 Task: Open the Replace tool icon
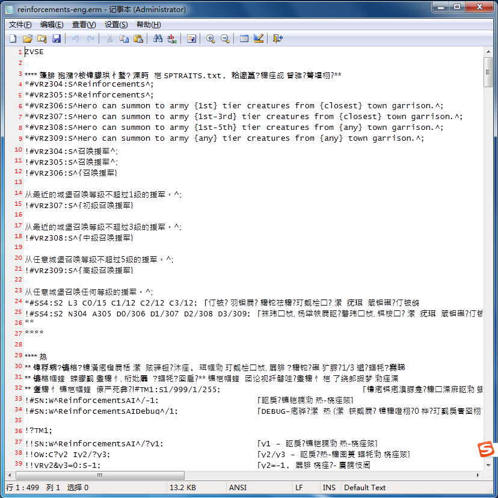tap(172, 38)
